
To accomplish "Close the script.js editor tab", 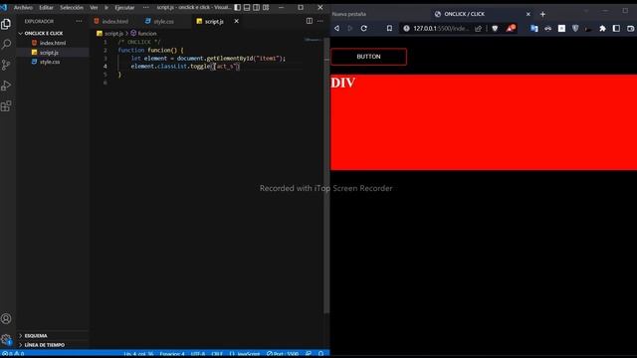I will pos(237,21).
